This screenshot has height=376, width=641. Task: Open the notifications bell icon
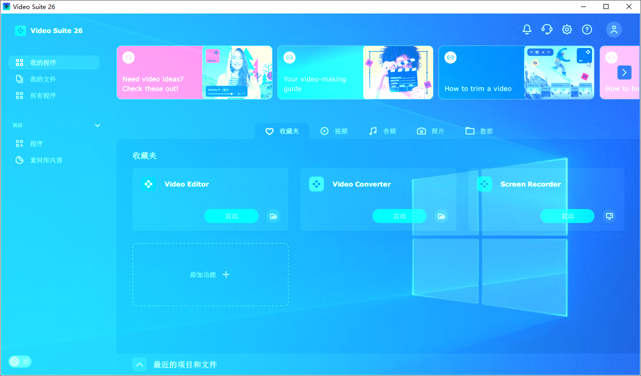click(x=527, y=29)
